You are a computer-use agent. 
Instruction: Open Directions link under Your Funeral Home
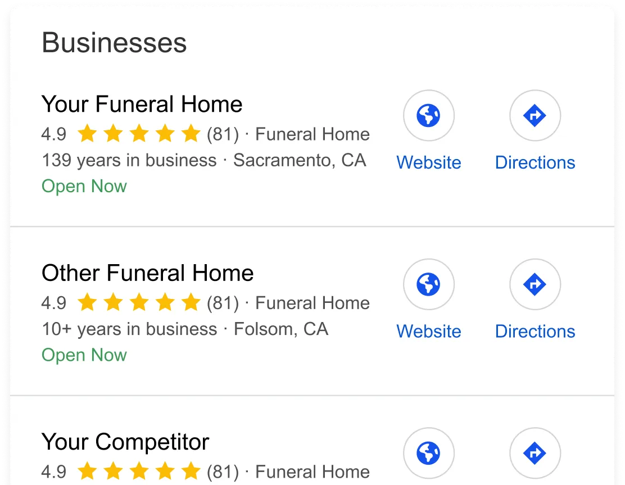[535, 162]
